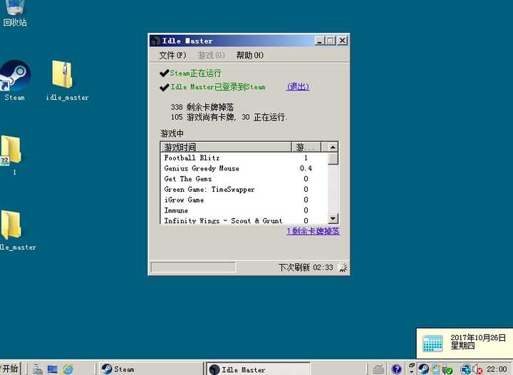Click the 22:00 taskbar clock
This screenshot has width=513, height=375.
pyautogui.click(x=497, y=369)
